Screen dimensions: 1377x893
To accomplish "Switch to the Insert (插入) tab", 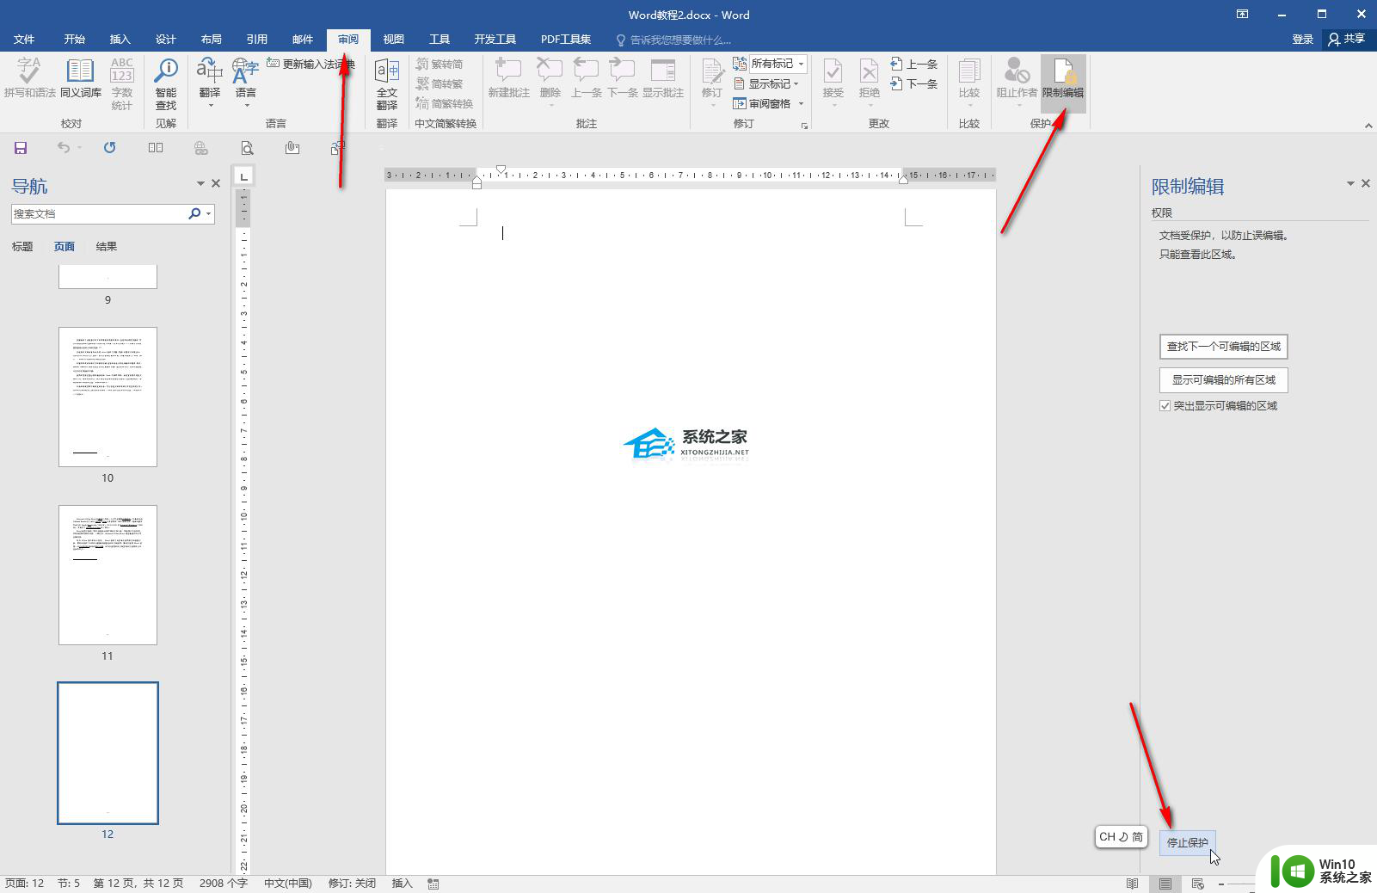I will 120,40.
